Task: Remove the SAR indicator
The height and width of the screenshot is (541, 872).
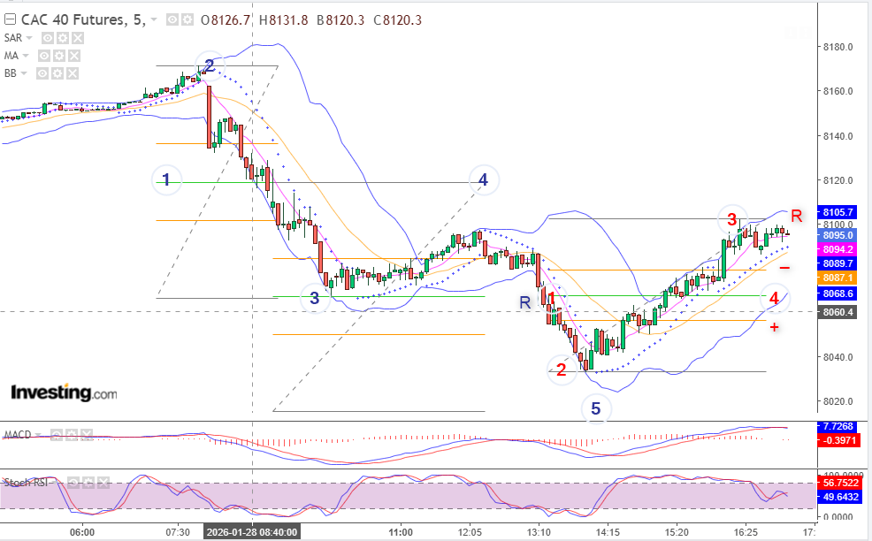Action: click(78, 38)
